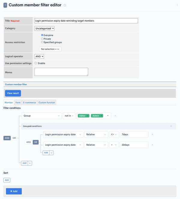
Task: Switch to the Form tab
Action: [18, 102]
